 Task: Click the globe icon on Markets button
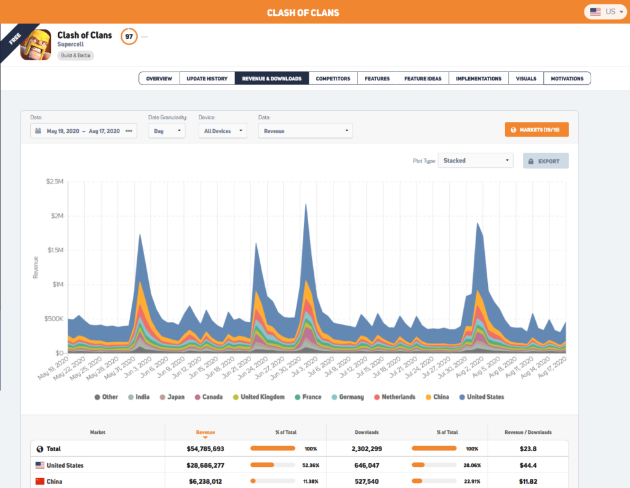click(514, 130)
